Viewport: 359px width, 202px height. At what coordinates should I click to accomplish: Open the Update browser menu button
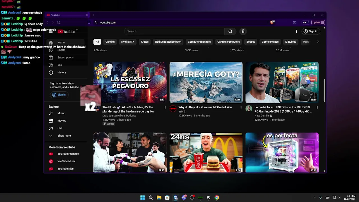coord(318,22)
